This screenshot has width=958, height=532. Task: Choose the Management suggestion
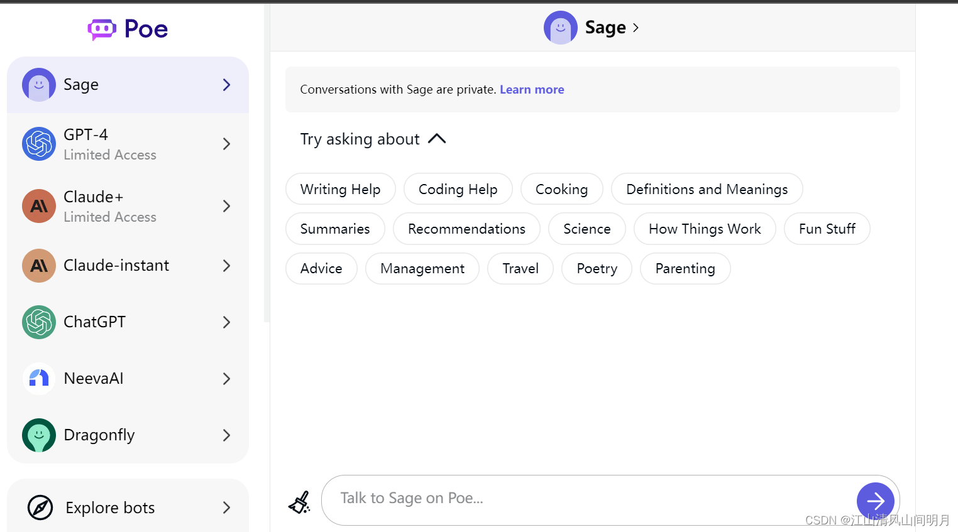[422, 268]
